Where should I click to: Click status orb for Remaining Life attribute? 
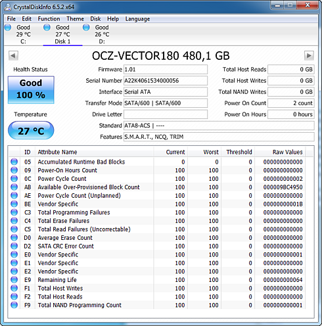pos(14,280)
